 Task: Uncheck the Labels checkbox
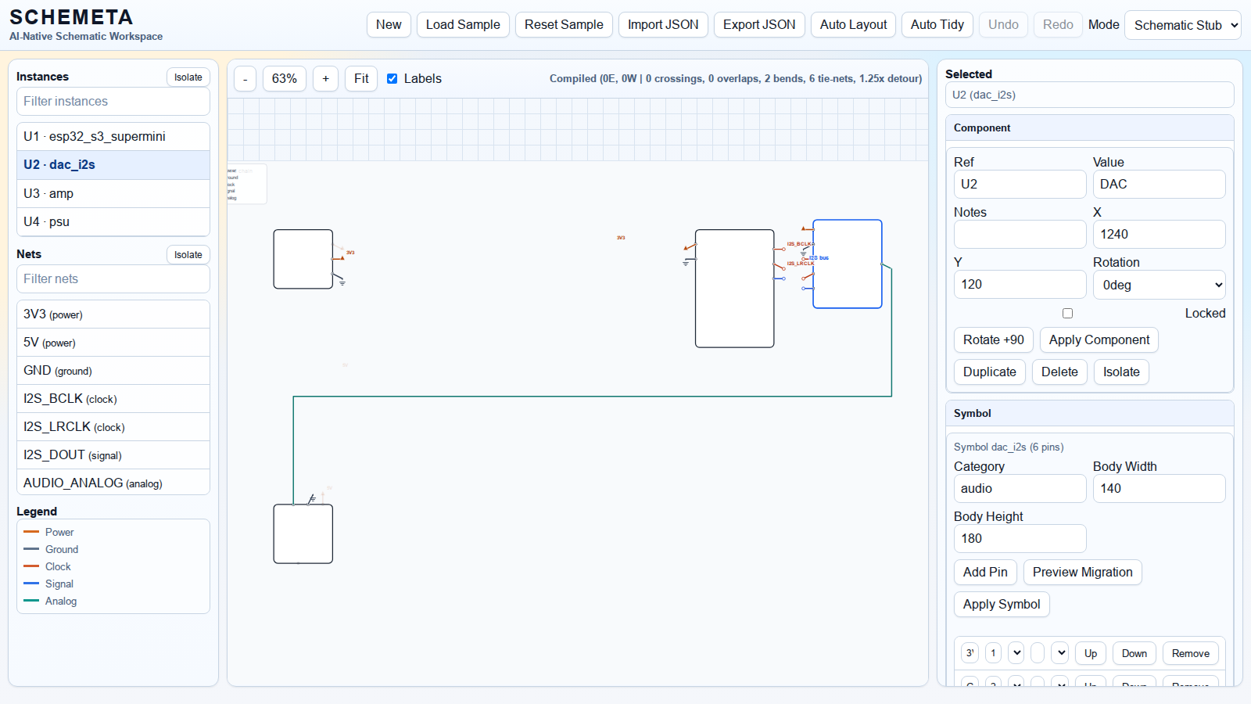(393, 79)
